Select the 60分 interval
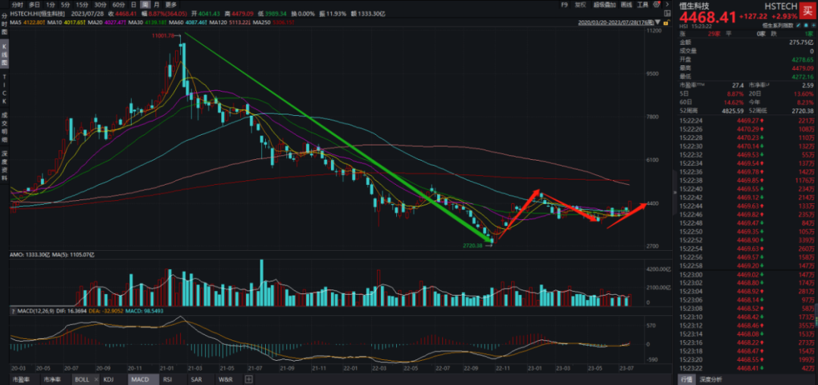This screenshot has height=385, width=818. tap(119, 5)
